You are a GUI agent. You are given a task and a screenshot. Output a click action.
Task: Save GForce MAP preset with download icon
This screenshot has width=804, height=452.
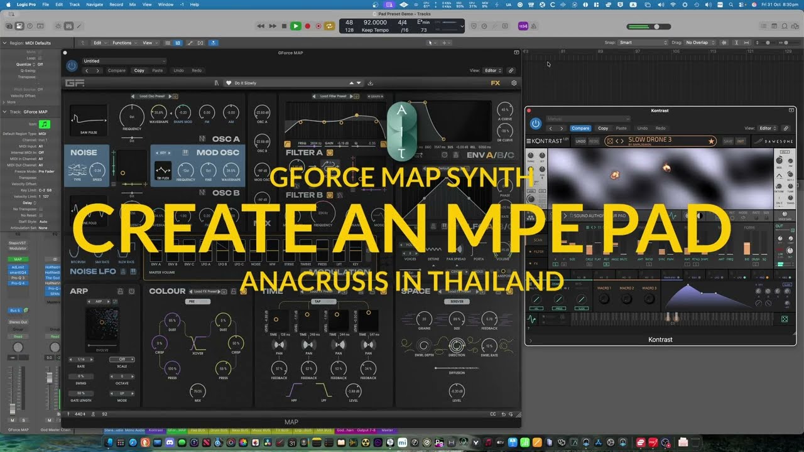pyautogui.click(x=371, y=83)
